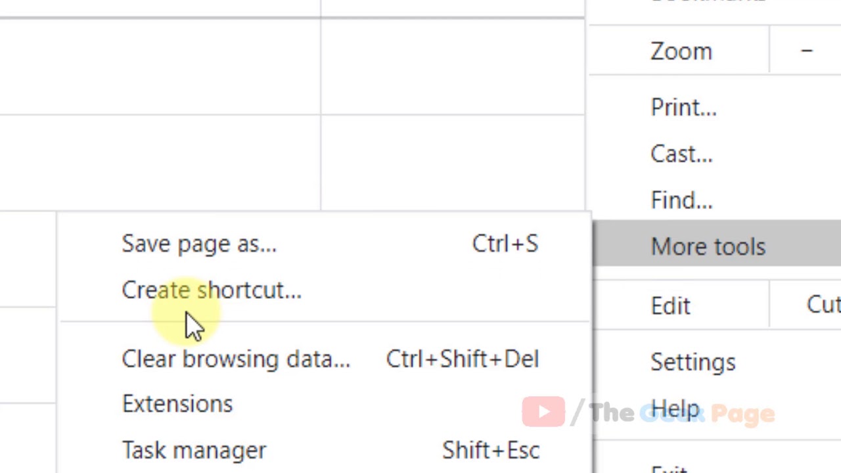Viewport: 841px width, 473px height.
Task: Open Clear browsing data... entry
Action: tap(236, 359)
